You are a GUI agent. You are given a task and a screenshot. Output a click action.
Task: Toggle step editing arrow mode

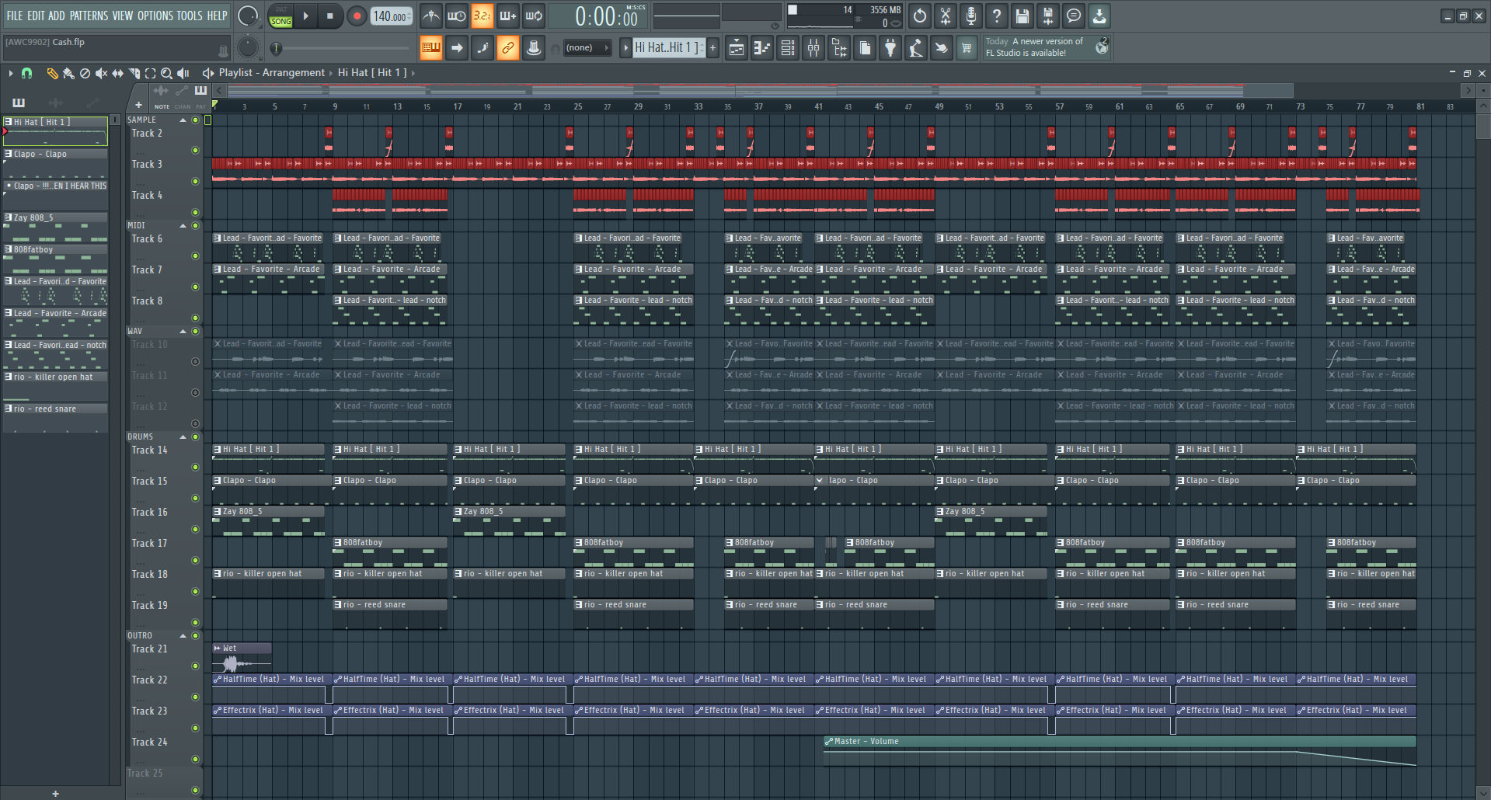coord(457,48)
